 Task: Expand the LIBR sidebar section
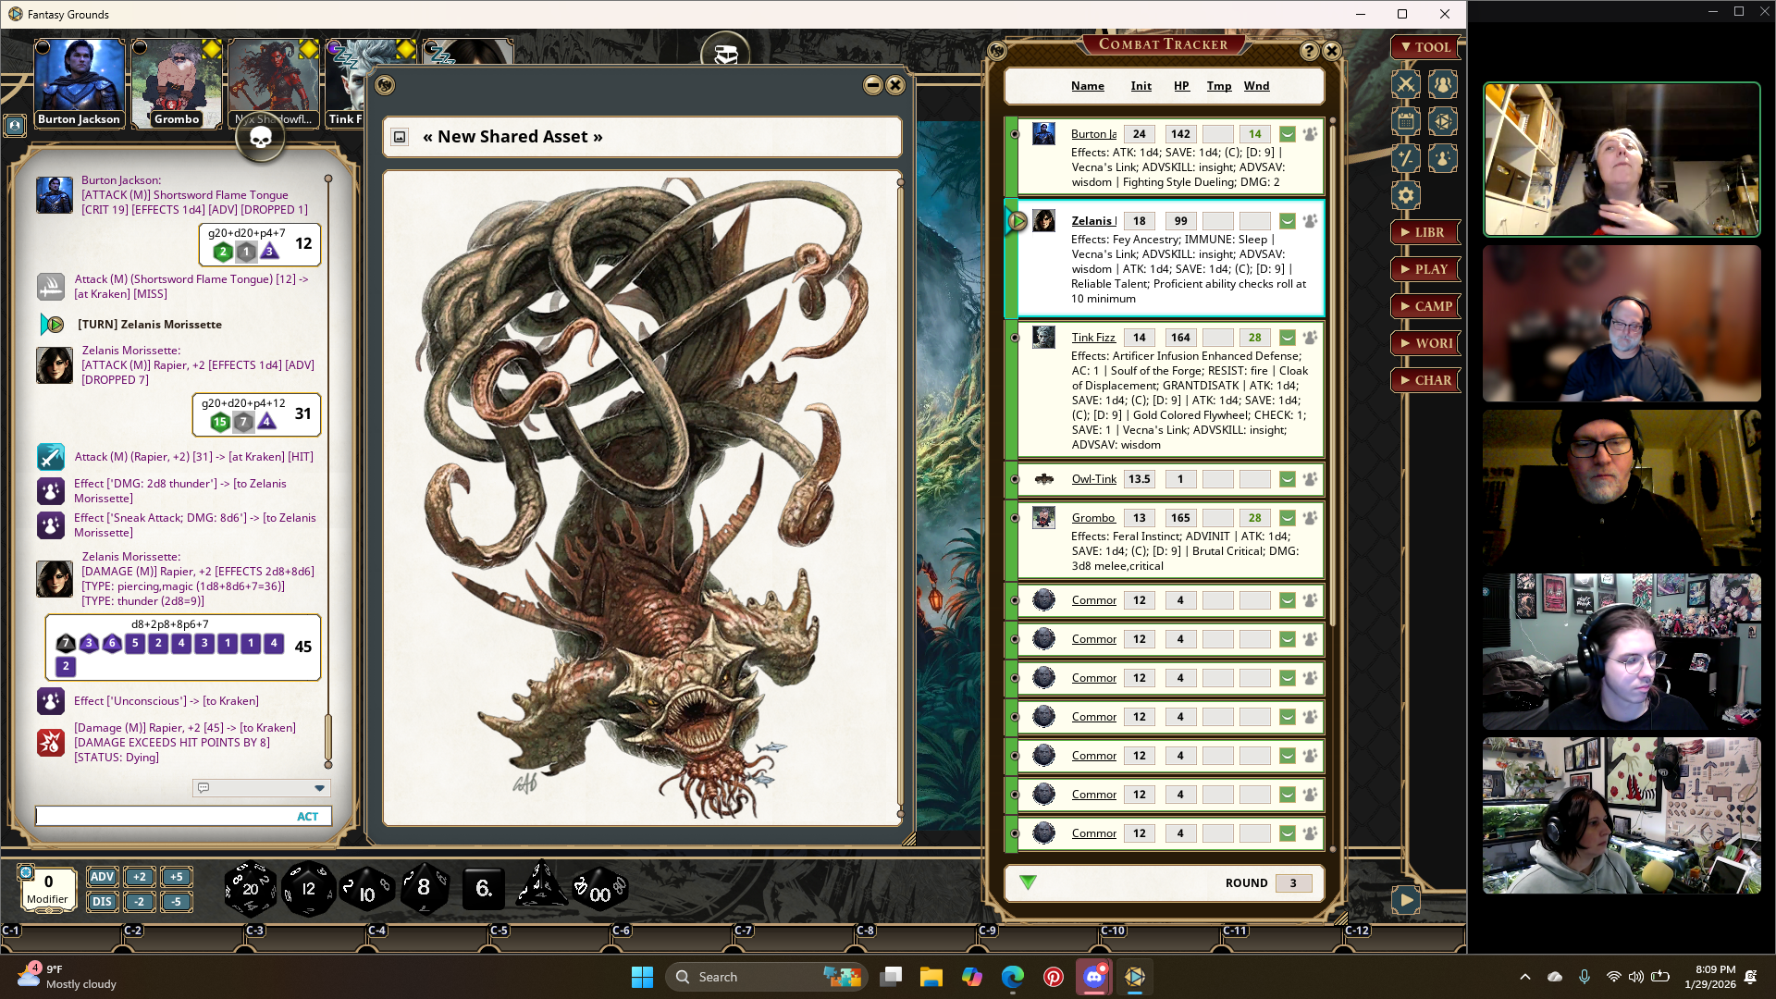click(1425, 232)
